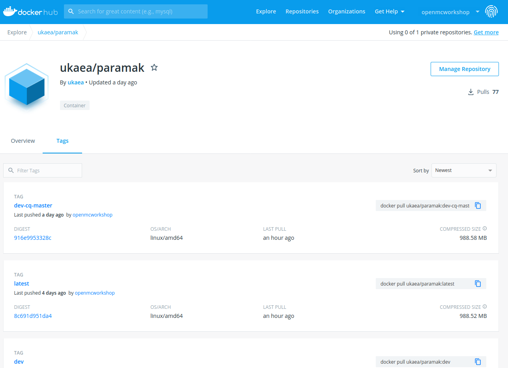This screenshot has height=368, width=508.
Task: Open the Get Help dropdown menu
Action: [x=390, y=11]
